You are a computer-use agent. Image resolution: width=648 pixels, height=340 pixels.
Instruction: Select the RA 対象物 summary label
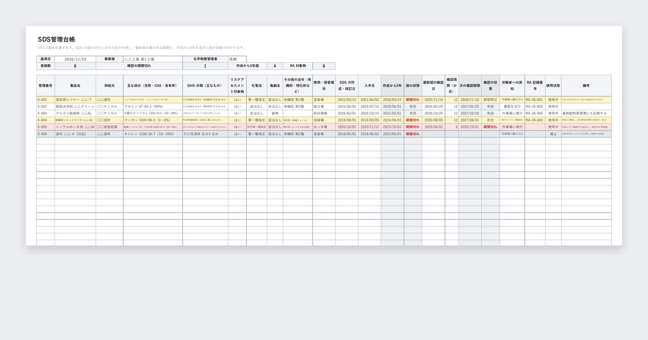click(298, 66)
